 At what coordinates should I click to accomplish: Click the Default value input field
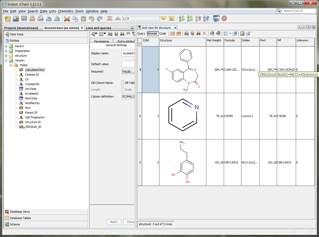[x=128, y=64]
